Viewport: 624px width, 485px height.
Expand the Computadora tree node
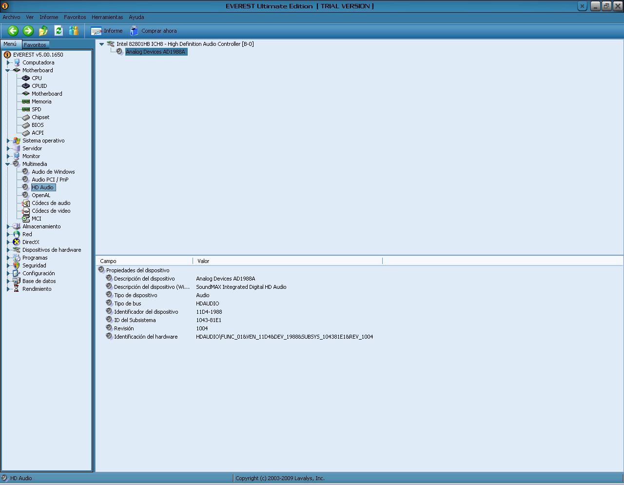point(8,62)
